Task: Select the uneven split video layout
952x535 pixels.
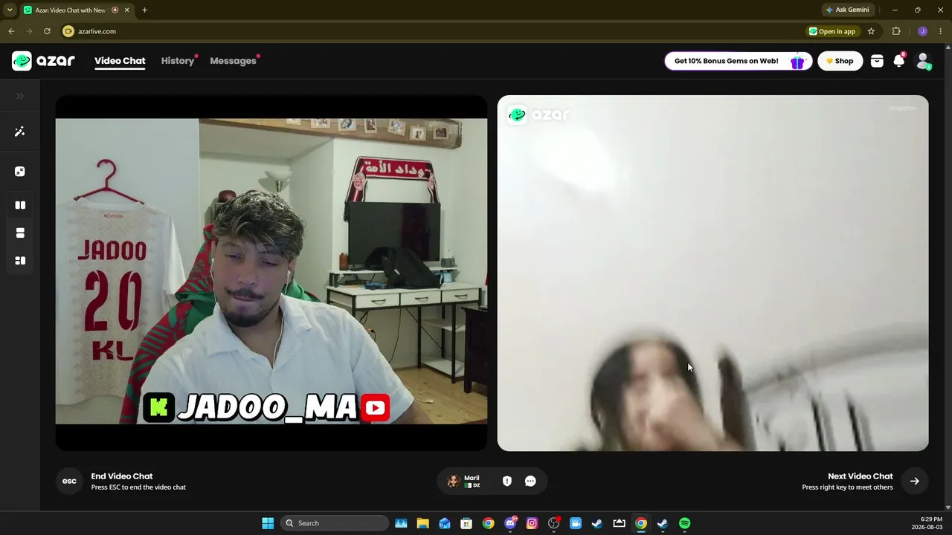Action: point(20,261)
